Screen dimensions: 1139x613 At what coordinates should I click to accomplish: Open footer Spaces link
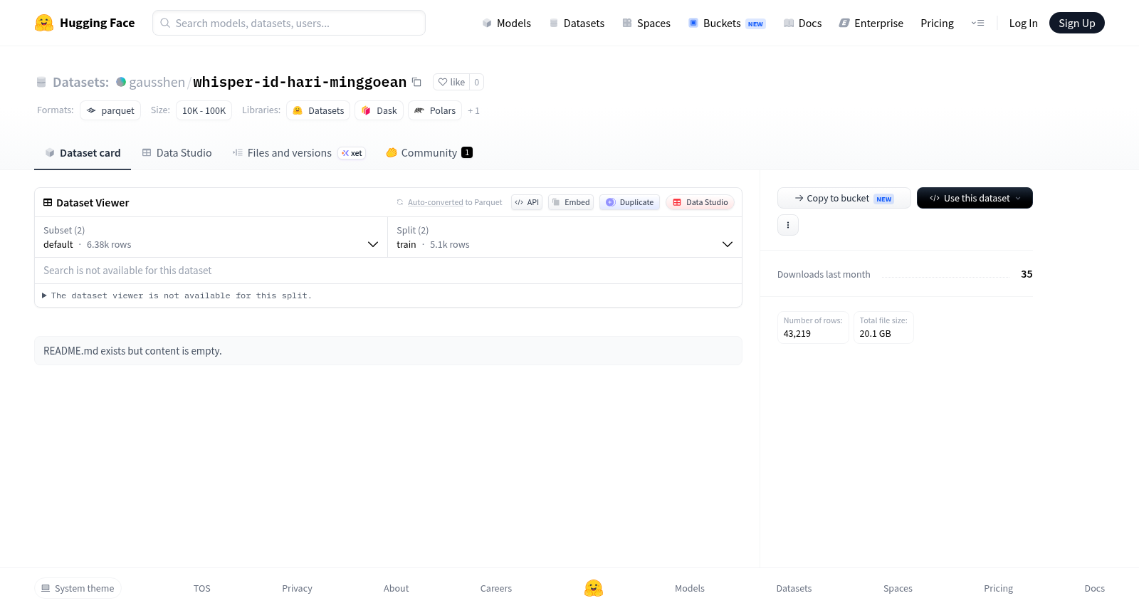coord(898,588)
